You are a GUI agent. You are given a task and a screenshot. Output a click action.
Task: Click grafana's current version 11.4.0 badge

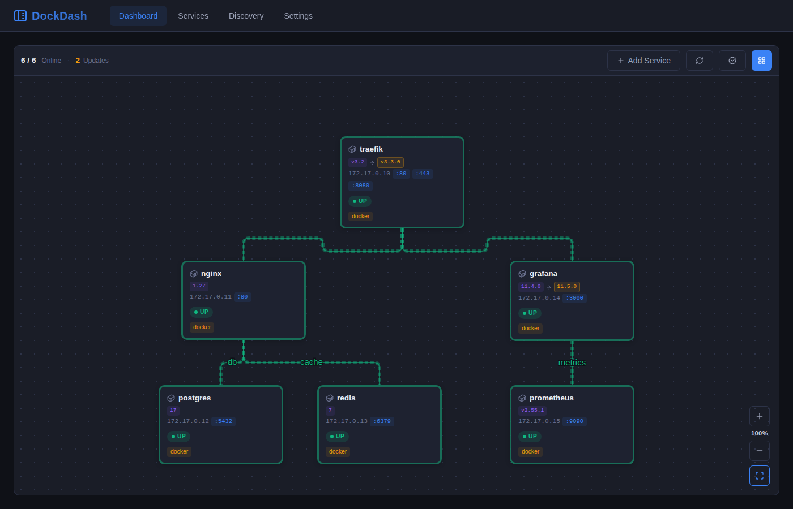pos(531,287)
